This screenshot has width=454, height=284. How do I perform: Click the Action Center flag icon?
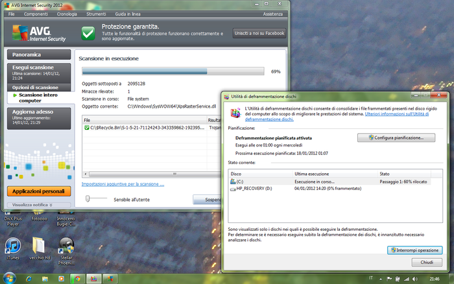(389, 279)
